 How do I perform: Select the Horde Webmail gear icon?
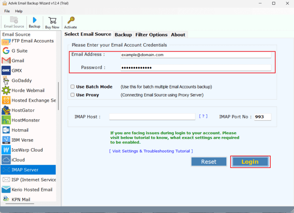(x=6, y=90)
